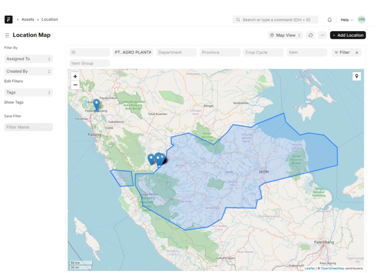Image resolution: width=376 pixels, height=273 pixels.
Task: Open the OpenStreetMap attribution link
Action: click(x=332, y=269)
